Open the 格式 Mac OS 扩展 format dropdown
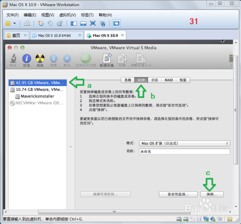Viewport: 241px width, 224px height. click(185, 143)
